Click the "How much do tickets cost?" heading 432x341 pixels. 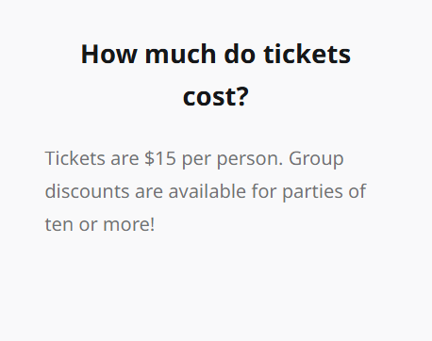[x=216, y=75]
